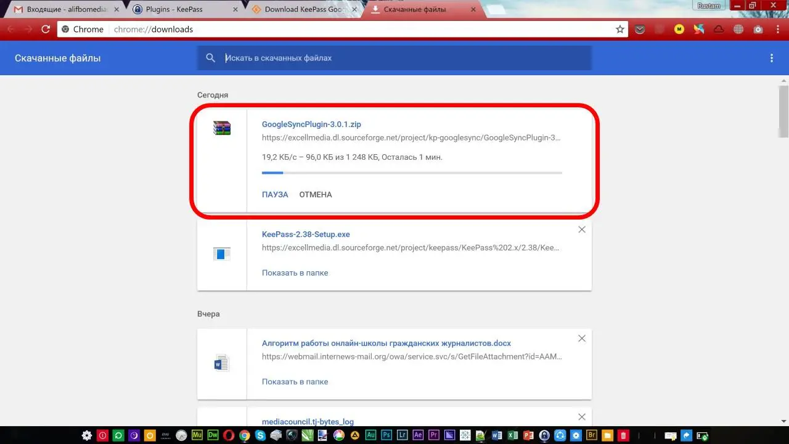Click the yellow M extension icon
Viewport: 789px width, 444px height.
pos(679,29)
